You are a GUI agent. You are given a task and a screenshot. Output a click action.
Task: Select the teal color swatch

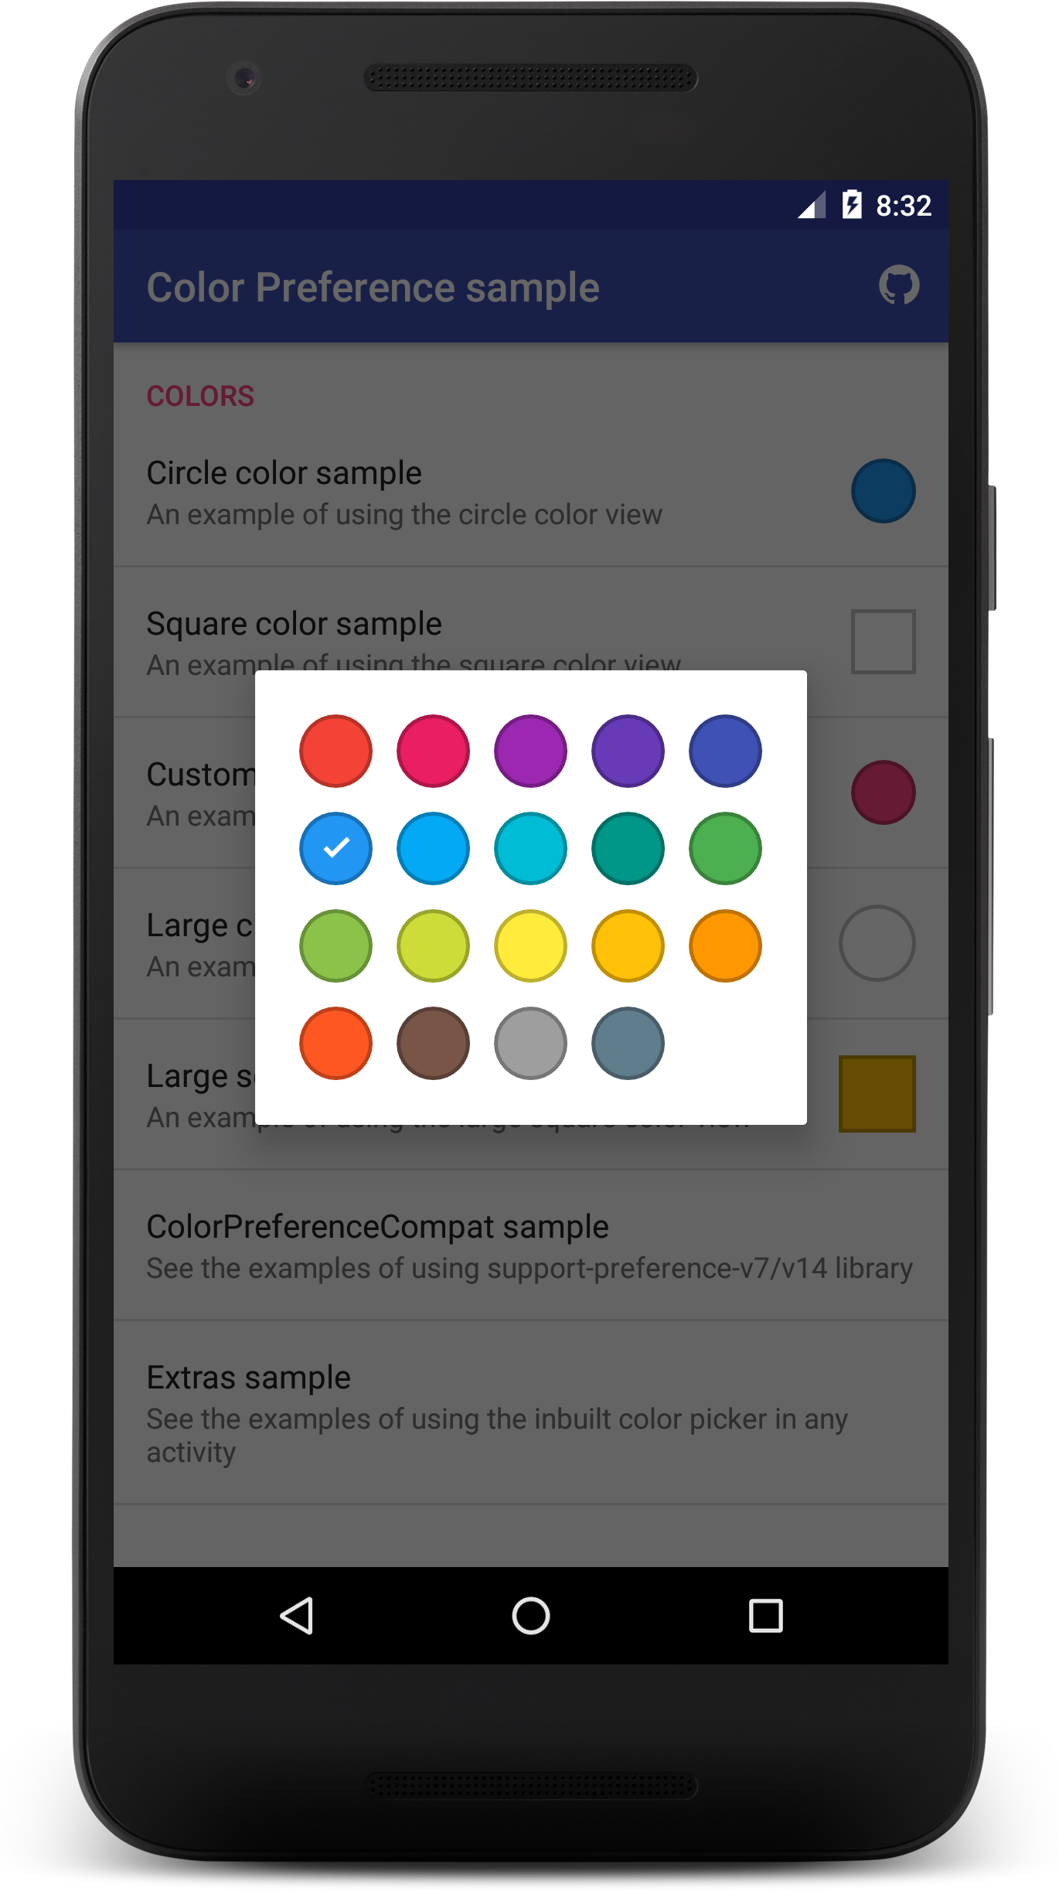pyautogui.click(x=628, y=848)
